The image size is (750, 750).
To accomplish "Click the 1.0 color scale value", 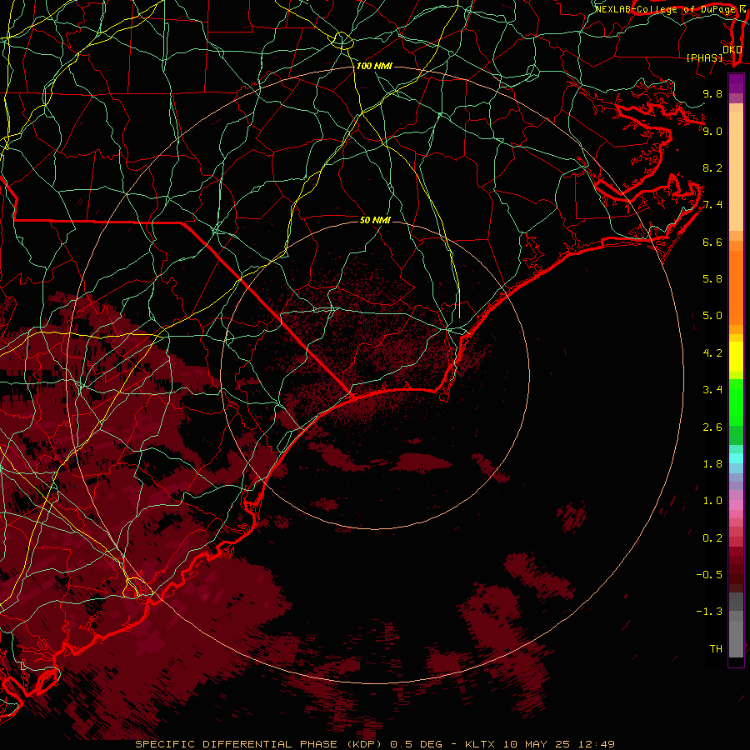I will pos(712,501).
